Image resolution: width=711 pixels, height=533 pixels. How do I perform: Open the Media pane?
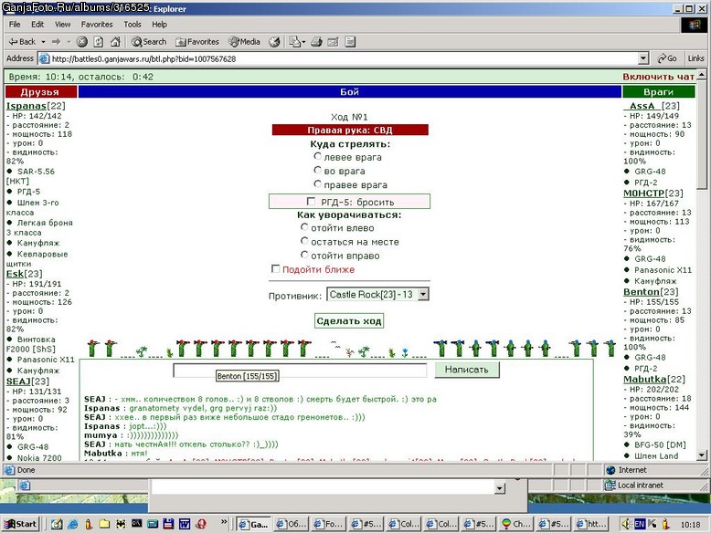pos(244,42)
